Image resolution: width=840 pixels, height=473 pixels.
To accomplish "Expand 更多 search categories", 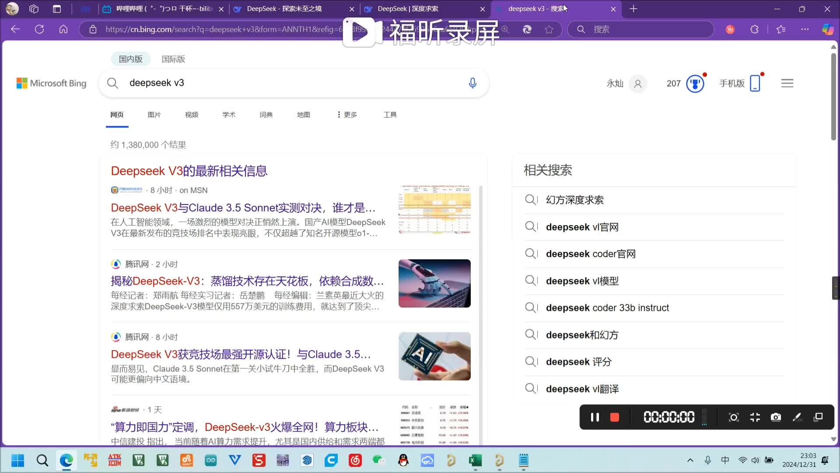I will point(347,115).
